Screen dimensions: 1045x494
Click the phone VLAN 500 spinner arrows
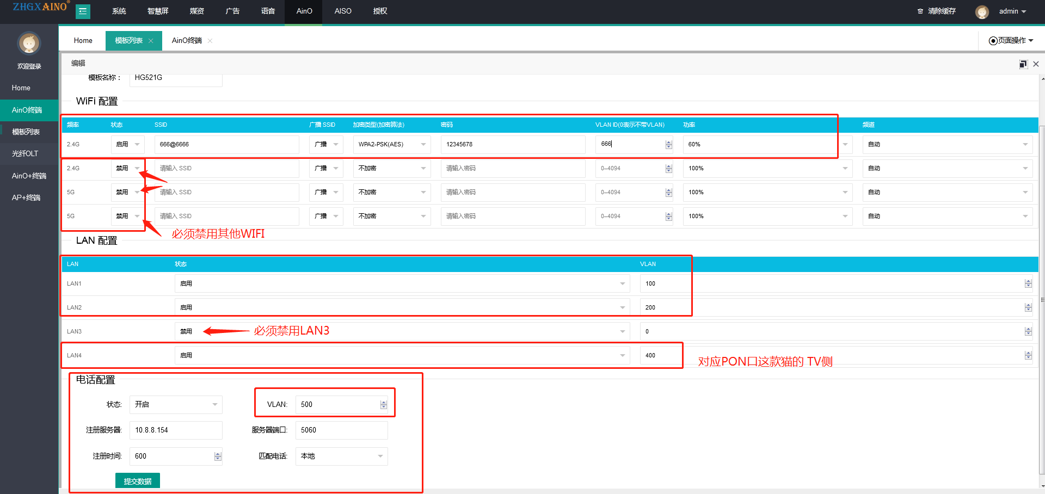point(384,405)
